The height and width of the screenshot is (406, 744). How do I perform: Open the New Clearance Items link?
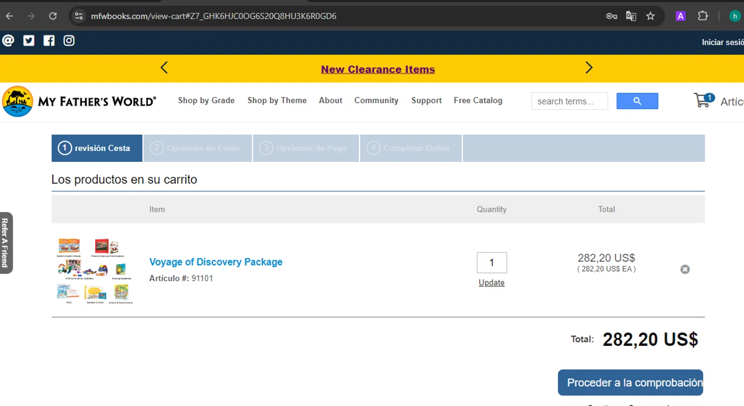tap(378, 69)
